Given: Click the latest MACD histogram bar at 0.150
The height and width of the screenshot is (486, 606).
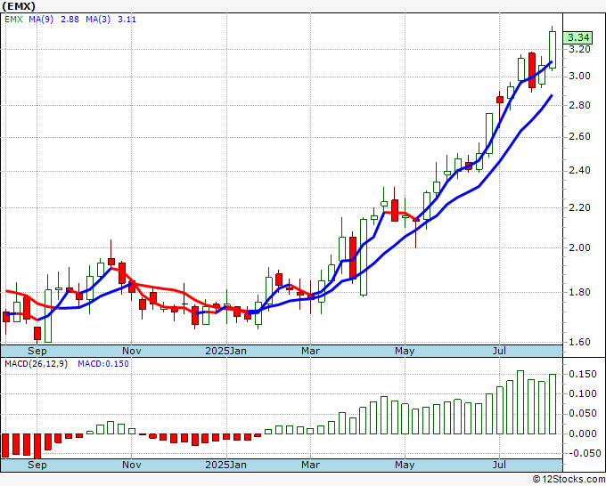Looking at the screenshot, I should coord(553,404).
